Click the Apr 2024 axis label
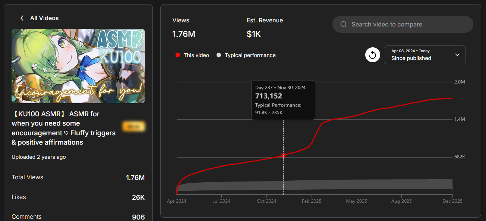 177,201
